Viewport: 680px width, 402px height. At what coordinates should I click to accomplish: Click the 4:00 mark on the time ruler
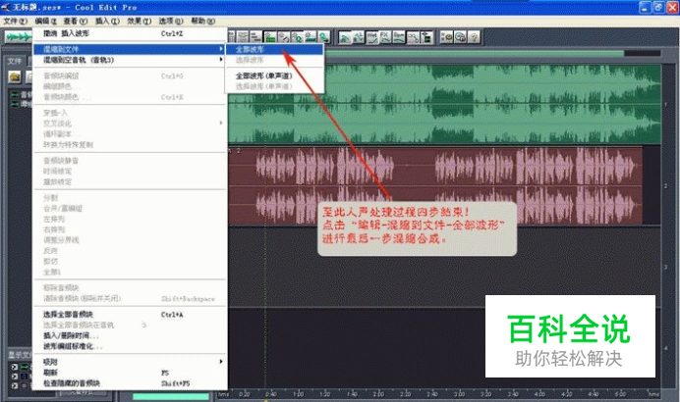pyautogui.click(x=539, y=394)
